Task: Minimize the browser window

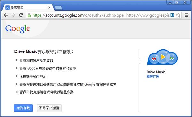Action: tap(170, 3)
